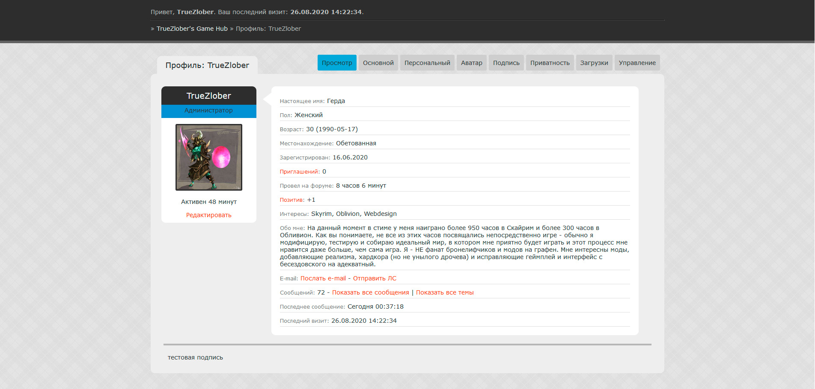Click the Послать e-mail link
The image size is (815, 389).
click(323, 278)
